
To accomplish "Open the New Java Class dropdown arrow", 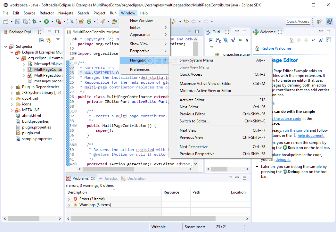I will (x=94, y=21).
